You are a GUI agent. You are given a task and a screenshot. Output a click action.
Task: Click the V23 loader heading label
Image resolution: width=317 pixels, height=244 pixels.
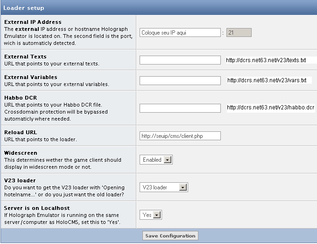[20, 180]
